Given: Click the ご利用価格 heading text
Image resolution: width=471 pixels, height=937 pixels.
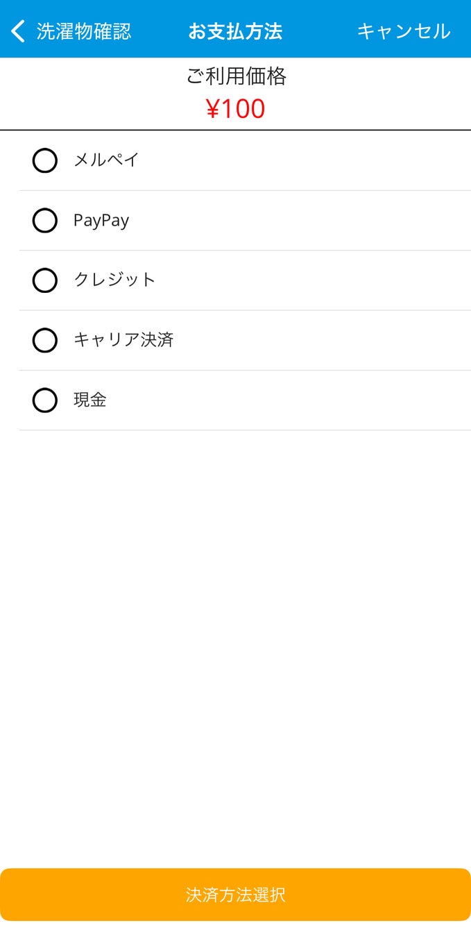Looking at the screenshot, I should [236, 76].
